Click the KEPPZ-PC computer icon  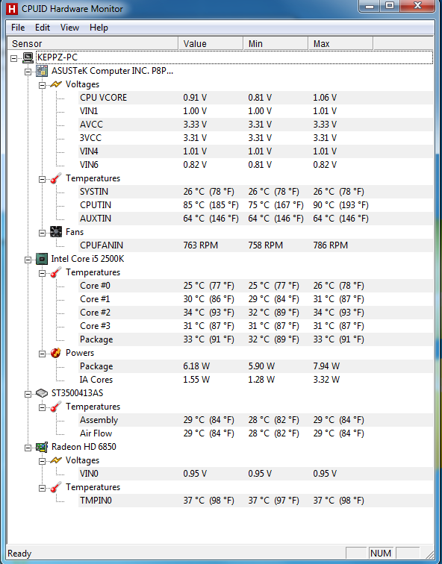(x=28, y=57)
